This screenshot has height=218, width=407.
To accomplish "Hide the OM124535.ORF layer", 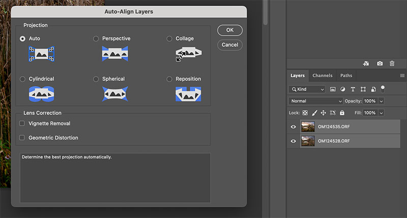I will (x=294, y=127).
